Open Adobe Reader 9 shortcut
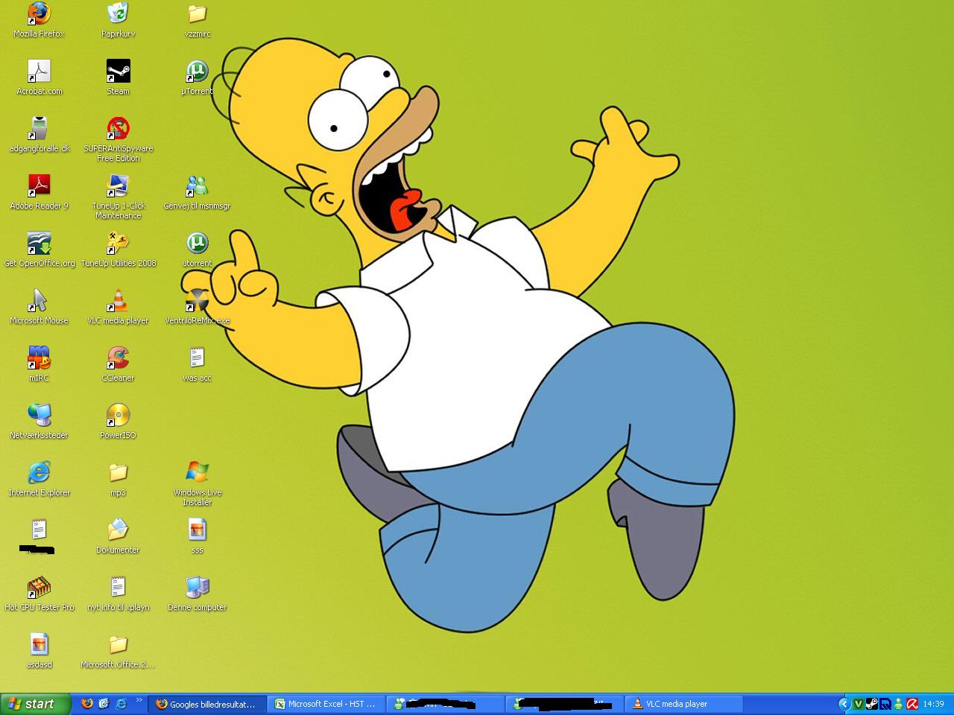Image resolution: width=954 pixels, height=715 pixels. pyautogui.click(x=39, y=192)
